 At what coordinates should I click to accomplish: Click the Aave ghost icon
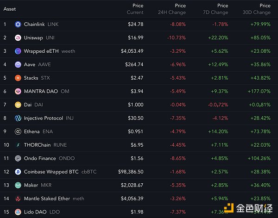tap(18, 64)
